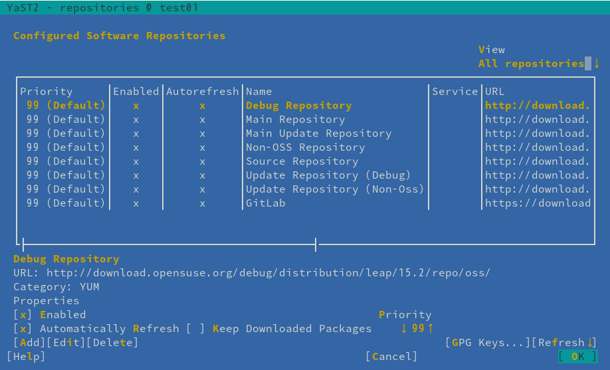The height and width of the screenshot is (370, 610).
Task: Expand the Refresh menu button
Action: point(564,342)
